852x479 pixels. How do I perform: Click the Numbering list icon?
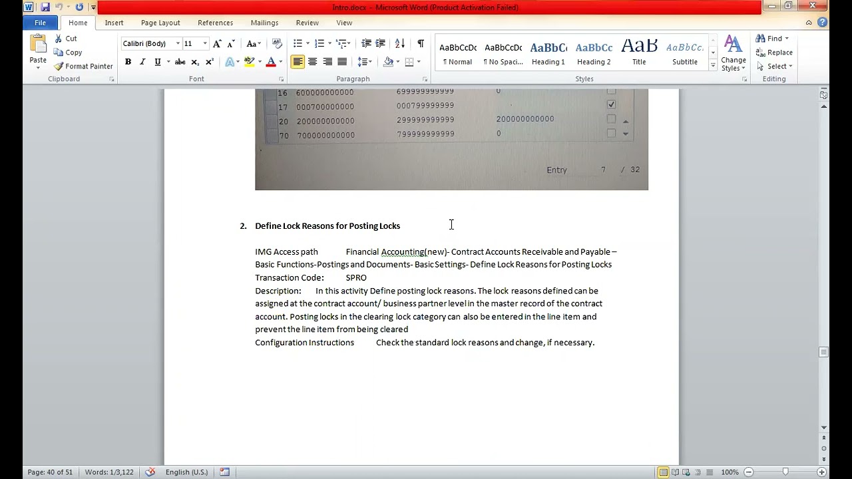click(319, 44)
